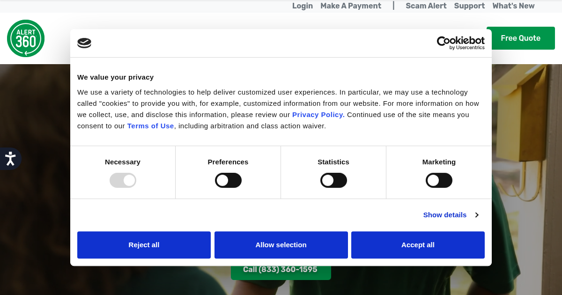The image size is (562, 295).
Task: Click the Reject all button
Action: click(x=144, y=245)
